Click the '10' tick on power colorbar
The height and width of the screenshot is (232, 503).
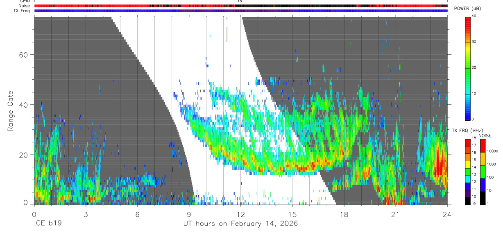coord(474,93)
